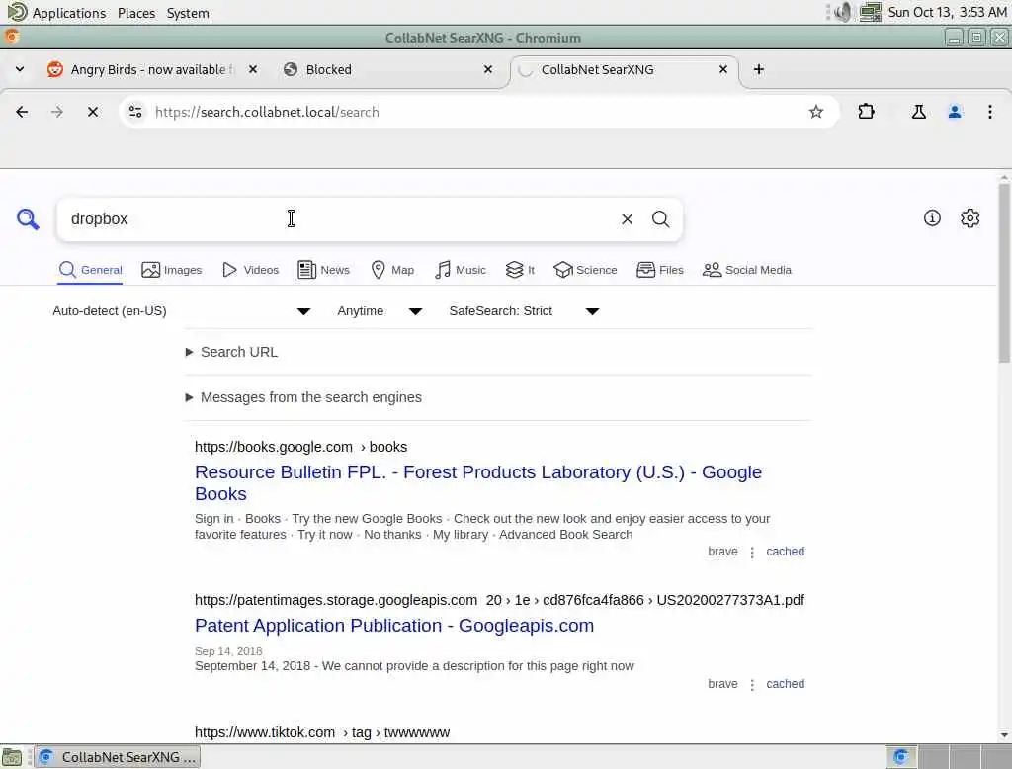Open the profile avatar icon
The height and width of the screenshot is (769, 1012).
coord(955,112)
